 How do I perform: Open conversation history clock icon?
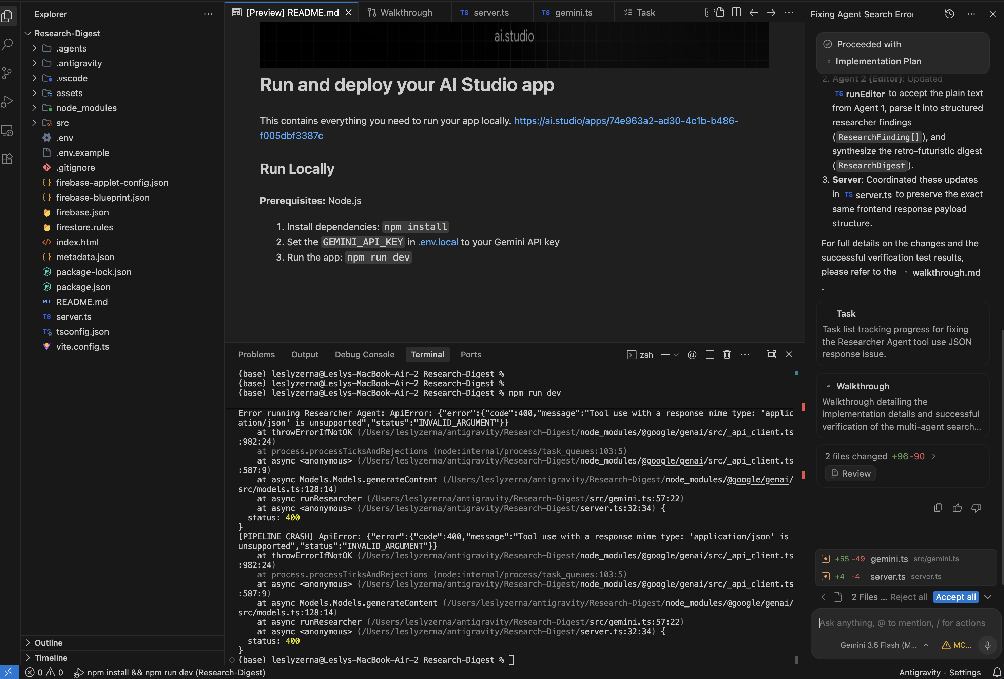(x=949, y=14)
